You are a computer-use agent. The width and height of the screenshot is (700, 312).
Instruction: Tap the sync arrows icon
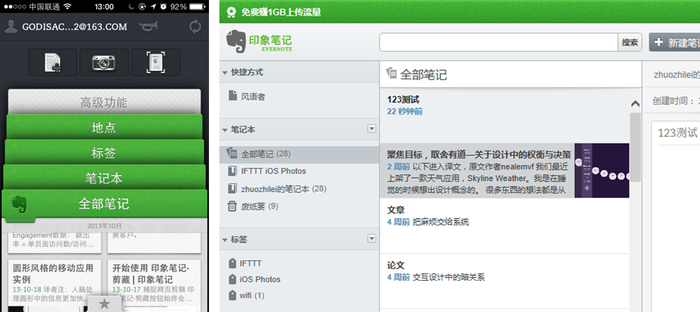(195, 26)
